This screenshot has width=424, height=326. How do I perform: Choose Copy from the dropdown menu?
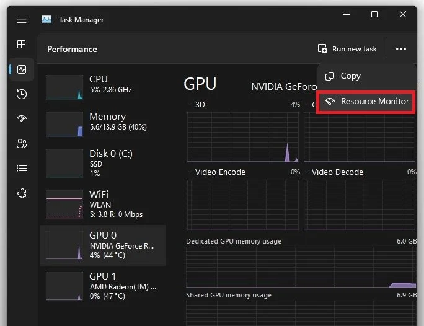click(x=366, y=76)
